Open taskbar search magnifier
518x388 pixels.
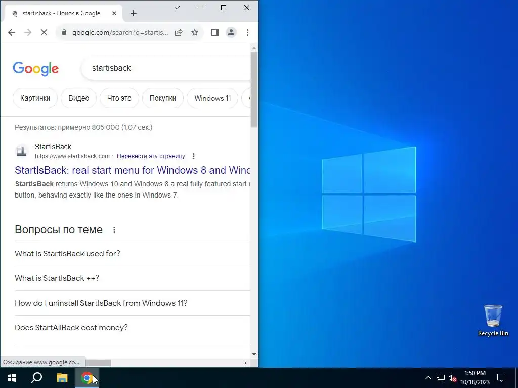pyautogui.click(x=36, y=378)
